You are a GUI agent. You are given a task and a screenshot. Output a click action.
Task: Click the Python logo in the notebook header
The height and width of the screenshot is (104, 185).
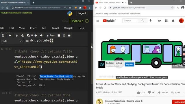70,14
